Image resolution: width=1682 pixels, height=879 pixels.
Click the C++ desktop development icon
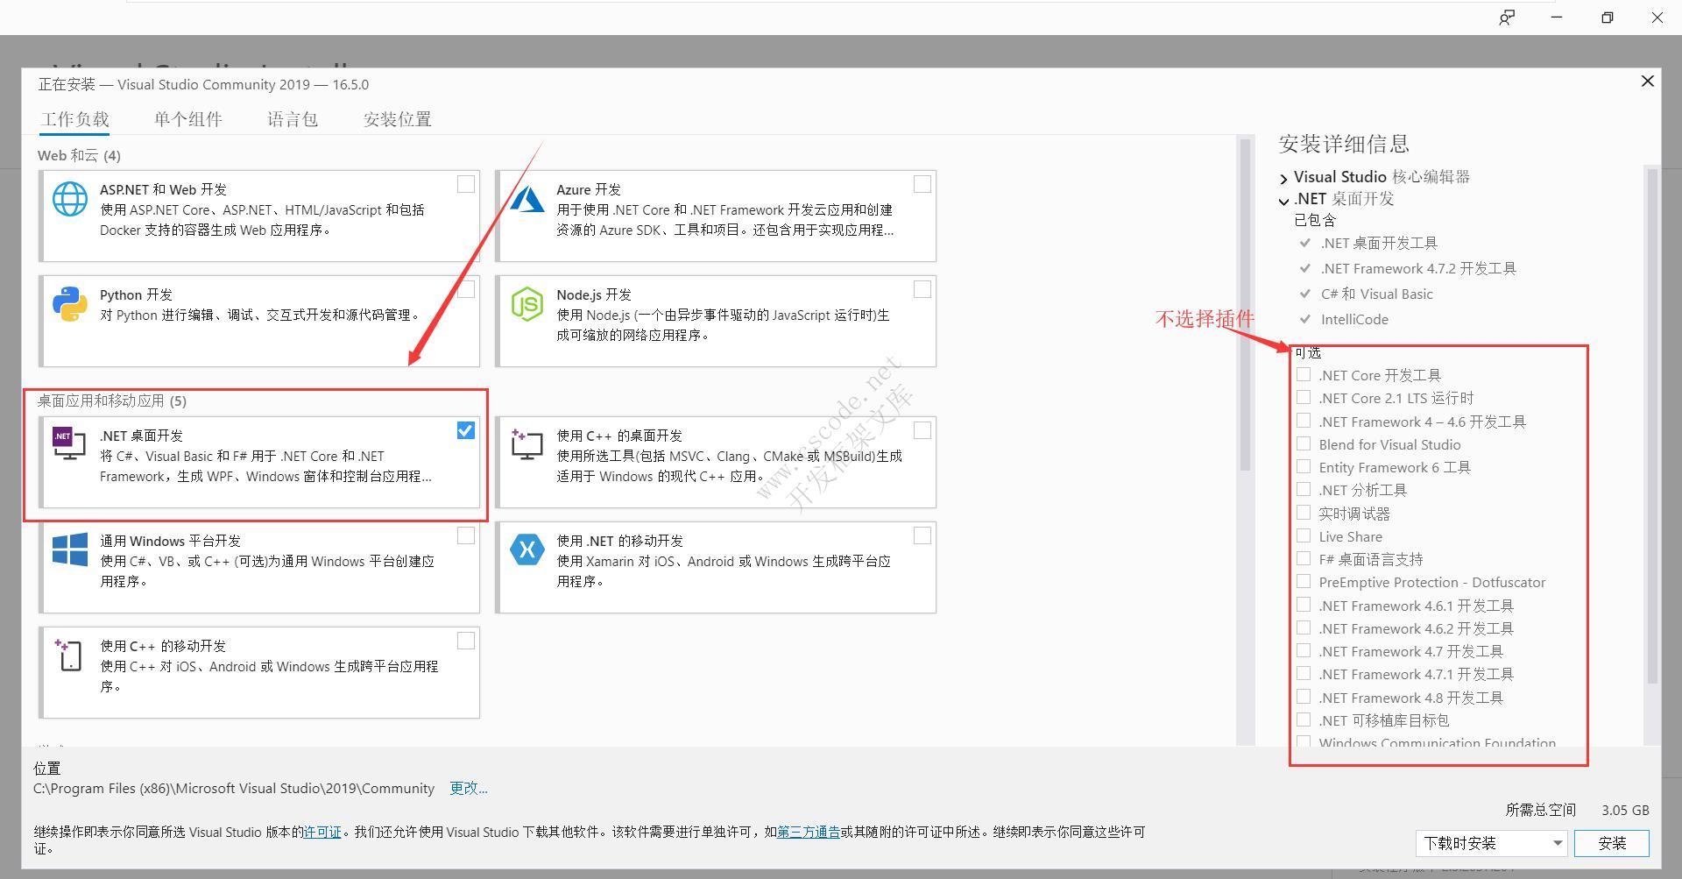pyautogui.click(x=527, y=443)
